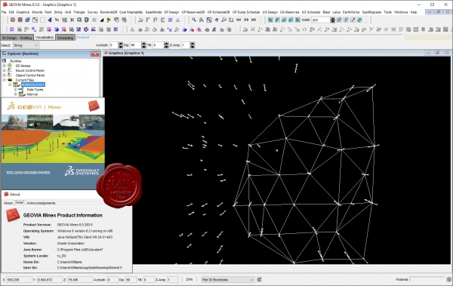453x286 pixels.
Task: Select the Mound Control Panel tree item
Action: (x=29, y=70)
